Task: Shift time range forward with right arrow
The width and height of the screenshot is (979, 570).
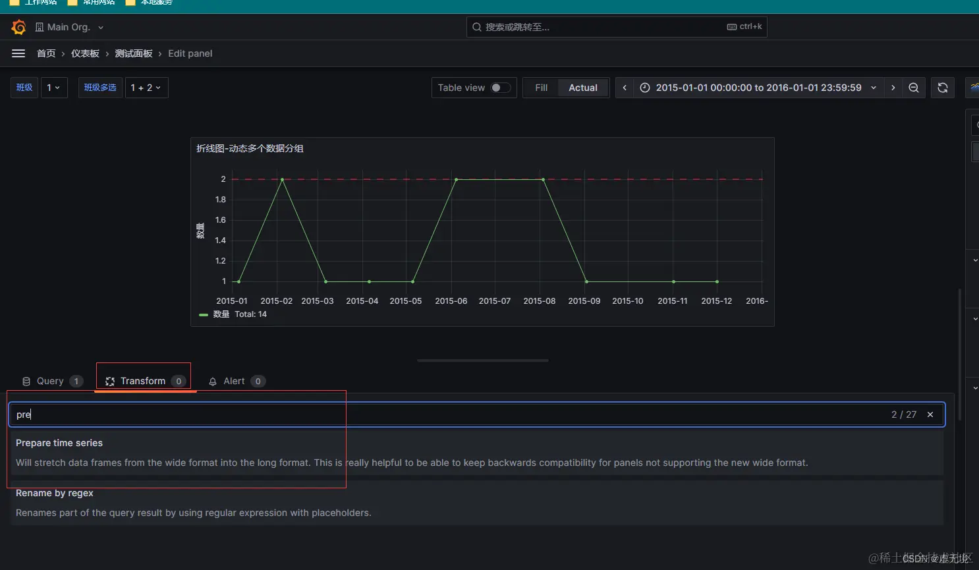Action: (x=893, y=88)
